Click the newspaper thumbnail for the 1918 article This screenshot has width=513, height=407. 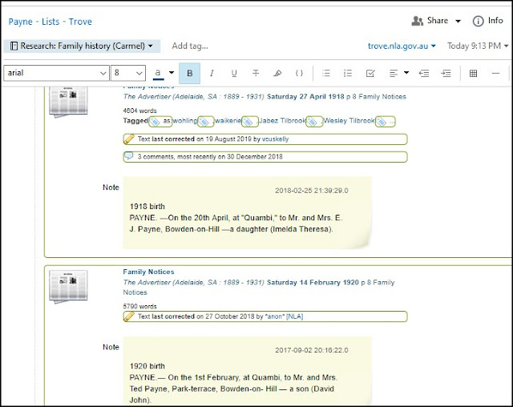tap(68, 102)
